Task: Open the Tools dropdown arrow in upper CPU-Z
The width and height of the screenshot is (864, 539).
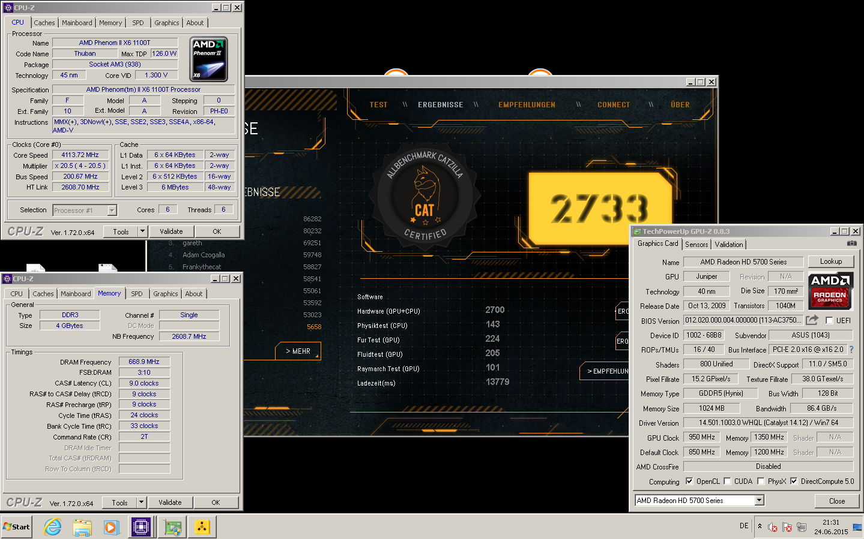Action: (x=142, y=231)
